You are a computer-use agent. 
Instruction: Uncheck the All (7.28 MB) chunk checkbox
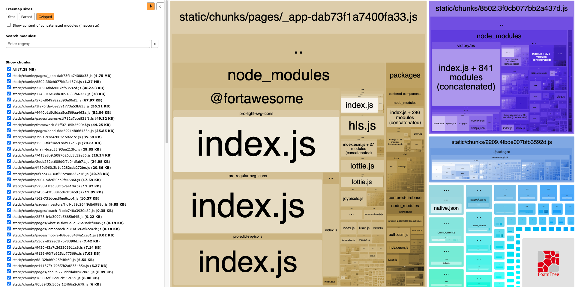click(9, 69)
